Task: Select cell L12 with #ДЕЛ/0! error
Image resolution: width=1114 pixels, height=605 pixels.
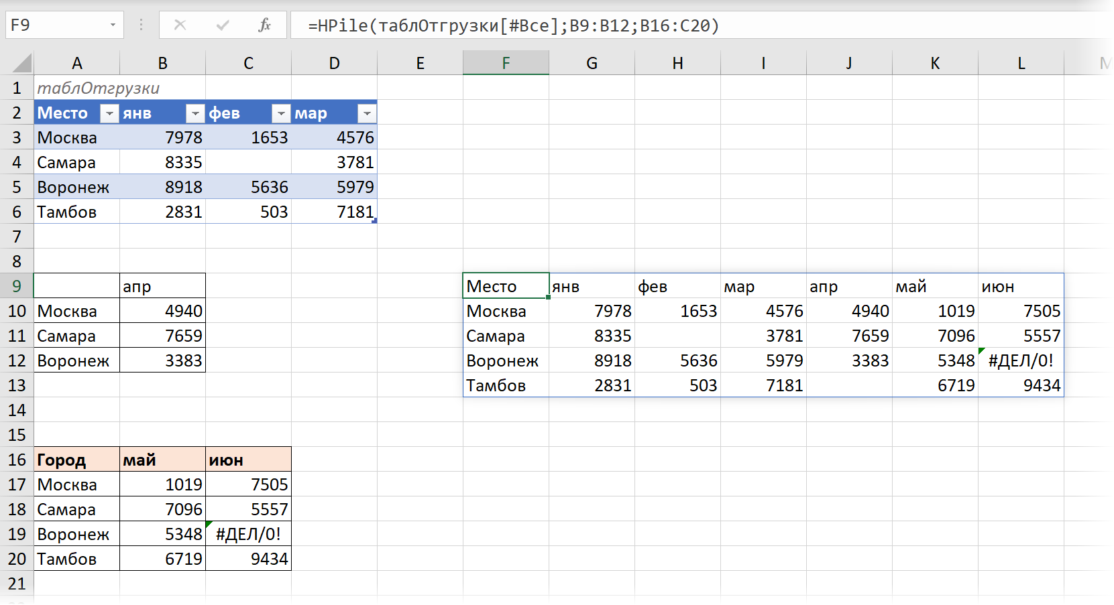Action: tap(1021, 360)
